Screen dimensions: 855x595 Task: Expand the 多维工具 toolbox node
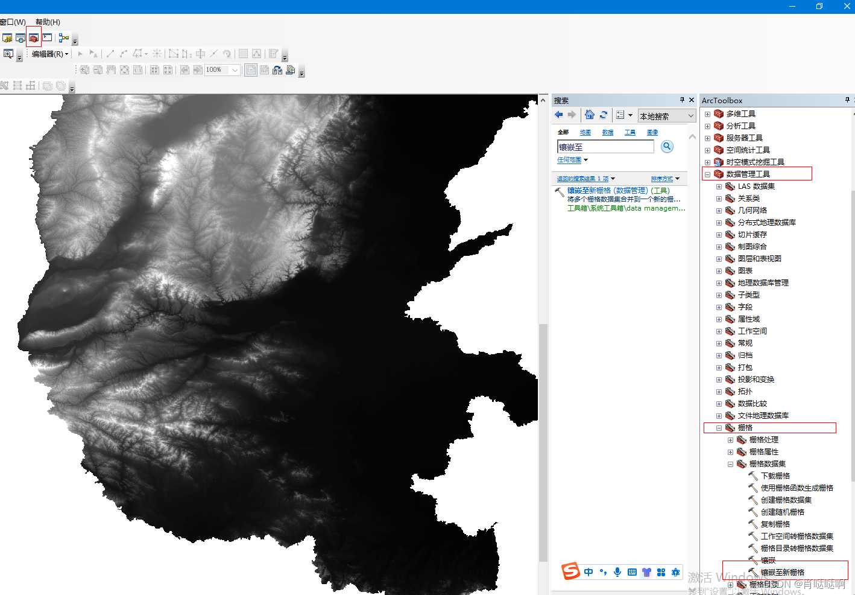pos(707,113)
